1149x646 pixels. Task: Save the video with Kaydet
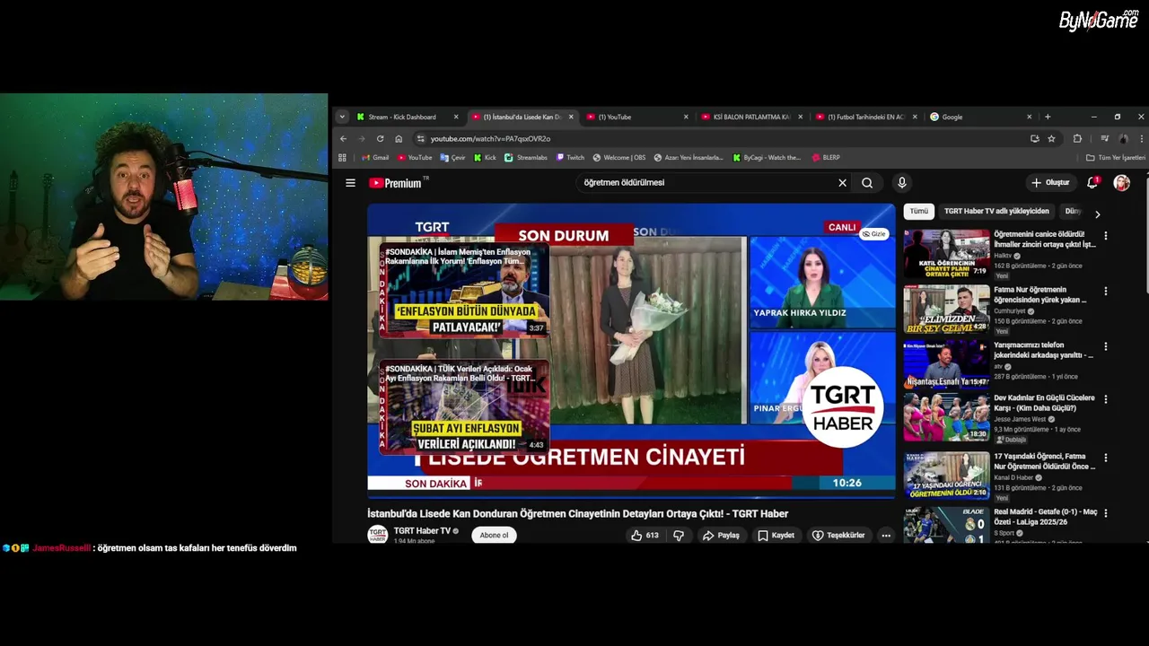click(776, 536)
